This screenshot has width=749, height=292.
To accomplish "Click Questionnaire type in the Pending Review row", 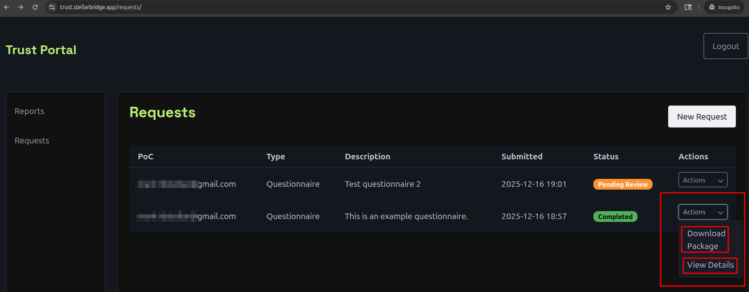I will tap(293, 184).
